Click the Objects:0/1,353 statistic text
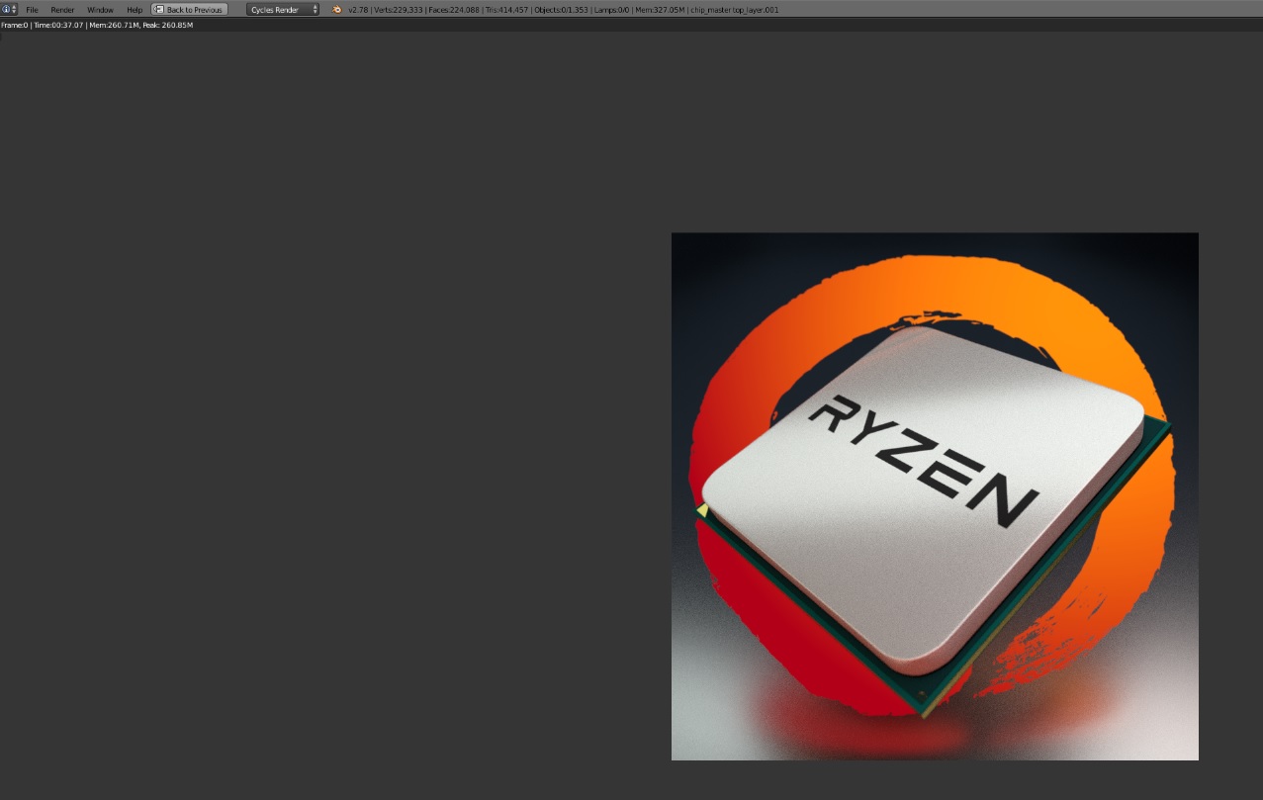 tap(561, 10)
